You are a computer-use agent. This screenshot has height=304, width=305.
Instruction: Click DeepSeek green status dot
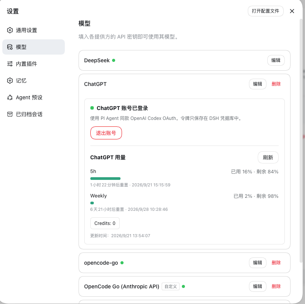(114, 60)
